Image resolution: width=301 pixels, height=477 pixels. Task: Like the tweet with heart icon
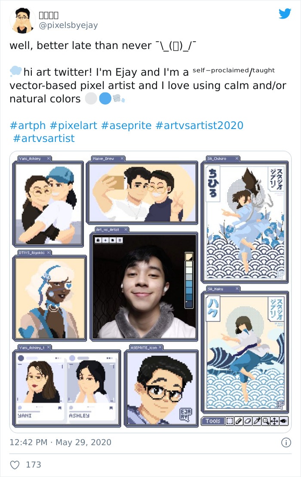pyautogui.click(x=15, y=465)
